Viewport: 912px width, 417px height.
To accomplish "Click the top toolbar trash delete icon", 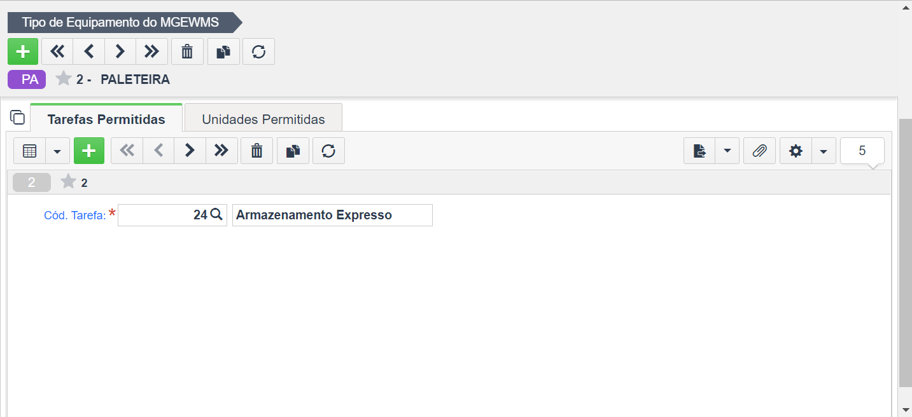I will click(x=187, y=51).
